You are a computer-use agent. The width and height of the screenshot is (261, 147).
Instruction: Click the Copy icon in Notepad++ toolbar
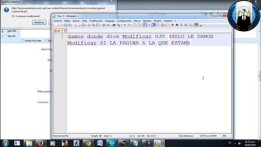[x=93, y=25]
